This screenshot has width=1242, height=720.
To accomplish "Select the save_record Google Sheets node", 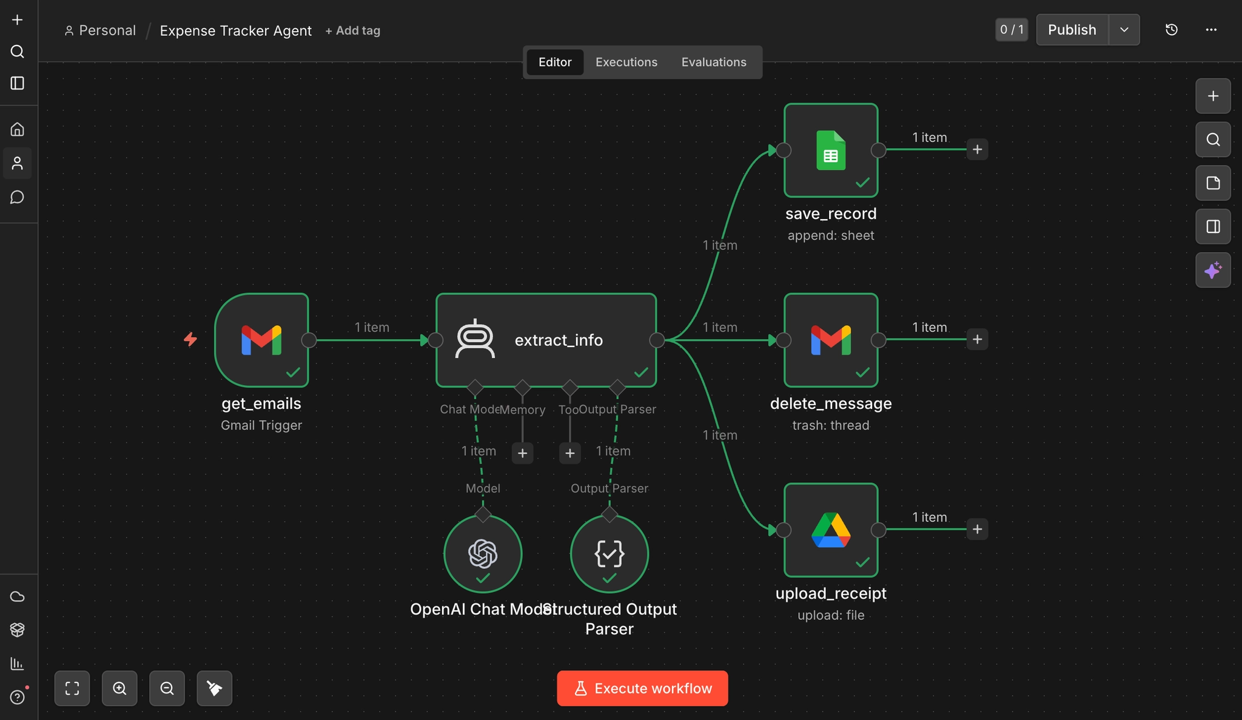I will [x=831, y=150].
